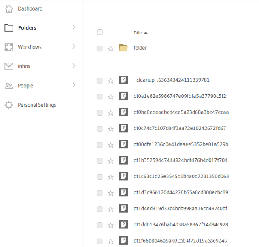Click the People icon in sidebar
The width and height of the screenshot is (259, 247).
(9, 86)
